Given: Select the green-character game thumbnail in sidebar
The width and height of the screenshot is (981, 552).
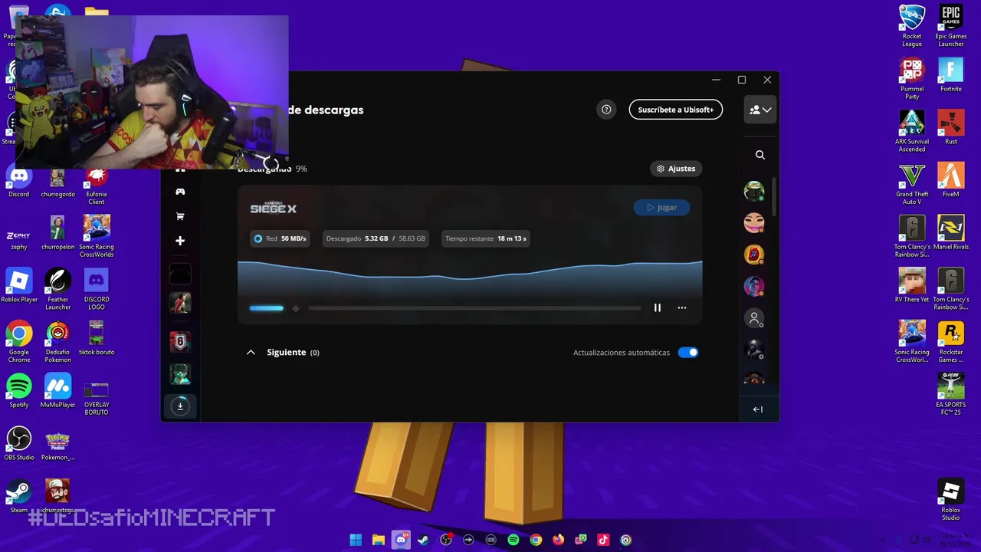Looking at the screenshot, I should (x=180, y=374).
